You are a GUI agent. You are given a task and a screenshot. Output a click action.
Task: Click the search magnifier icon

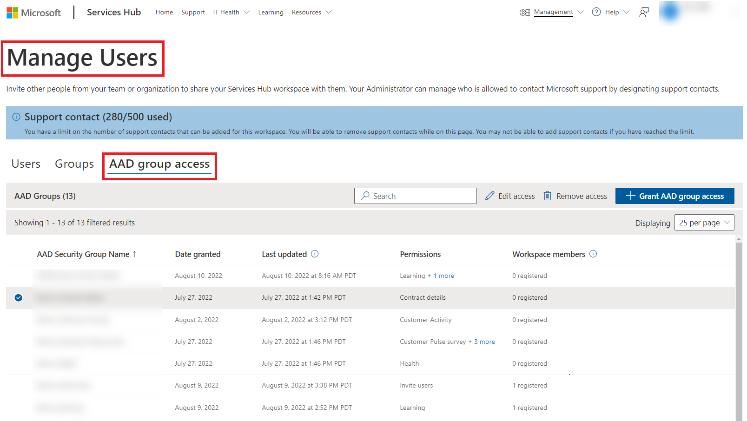[x=365, y=196]
